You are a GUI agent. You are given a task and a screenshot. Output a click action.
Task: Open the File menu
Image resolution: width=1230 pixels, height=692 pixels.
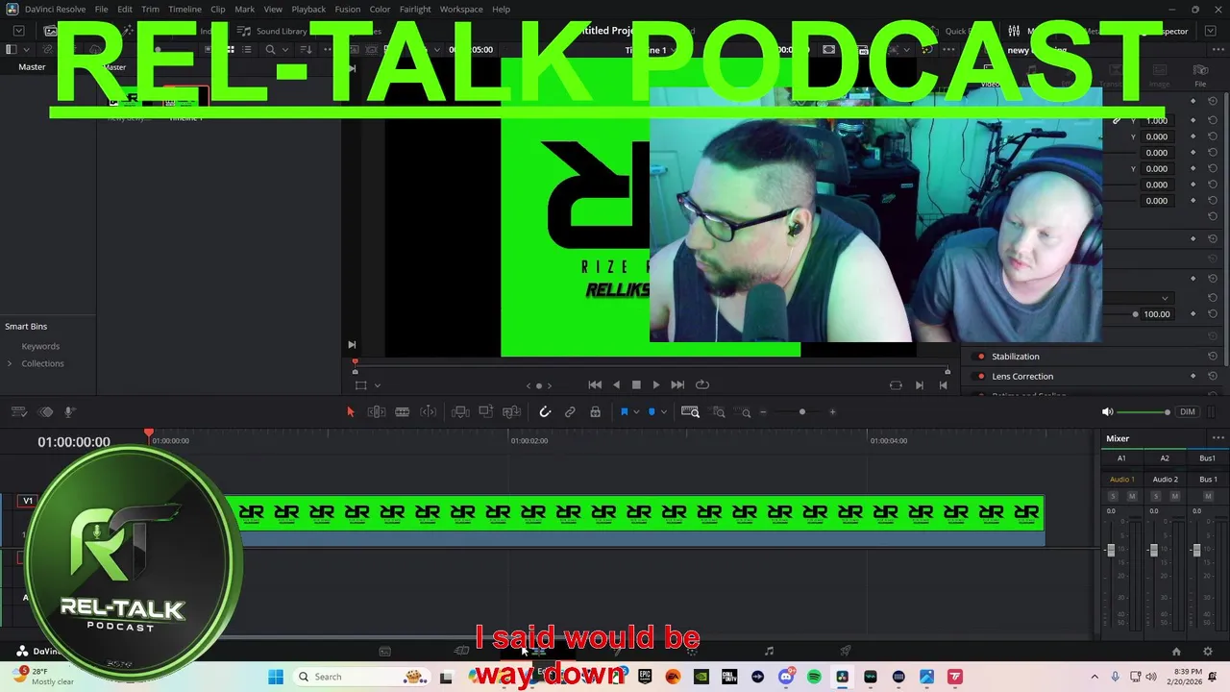(x=101, y=10)
